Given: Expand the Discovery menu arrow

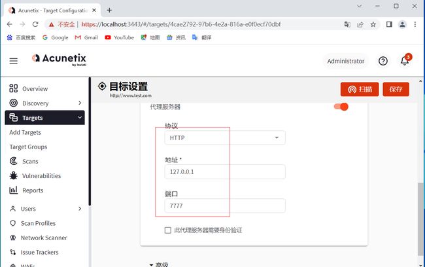Looking at the screenshot, I should (80, 103).
